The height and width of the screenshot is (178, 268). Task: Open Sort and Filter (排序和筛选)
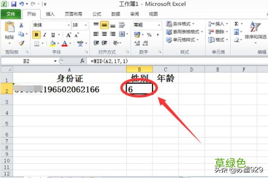[256, 32]
